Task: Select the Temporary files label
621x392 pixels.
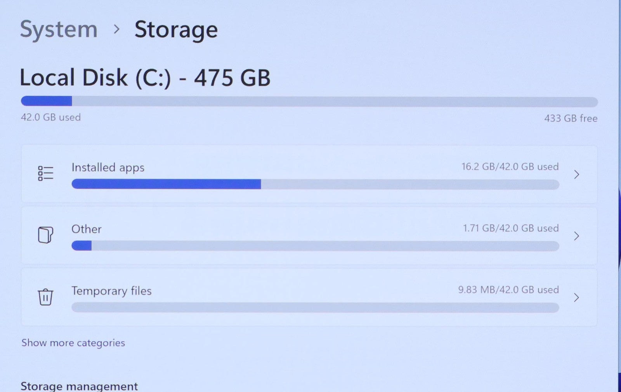Action: coord(111,291)
